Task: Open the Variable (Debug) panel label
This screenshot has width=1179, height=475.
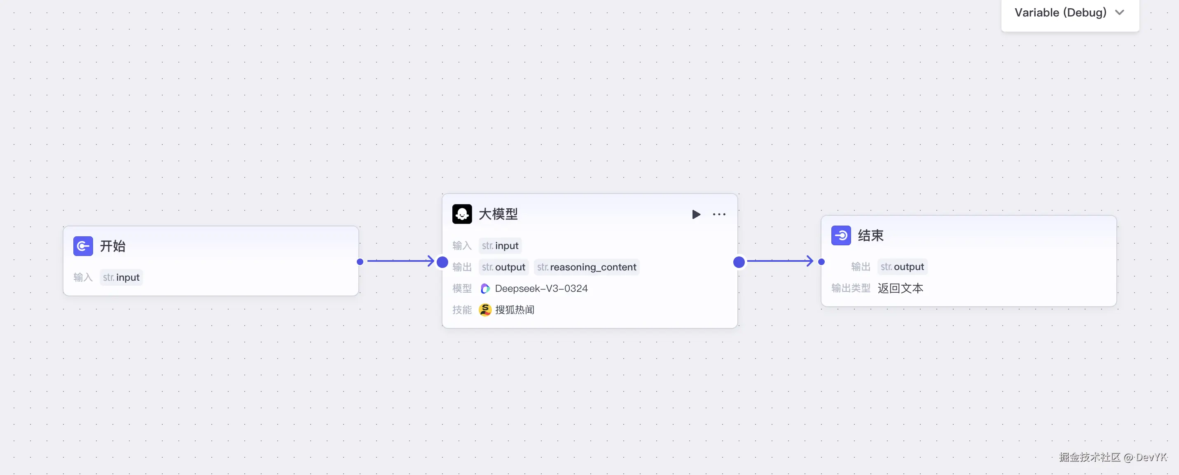Action: click(x=1060, y=13)
